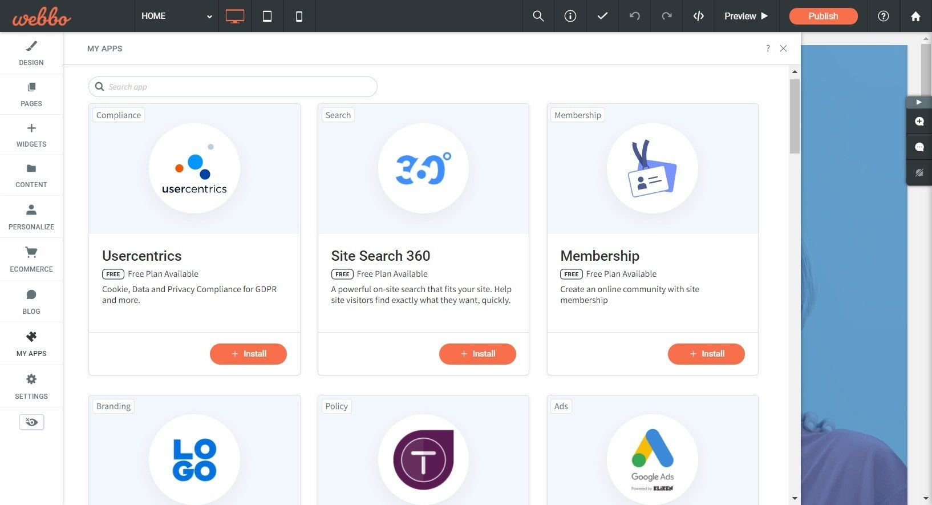The height and width of the screenshot is (505, 932).
Task: Click the Search category tag
Action: click(338, 115)
